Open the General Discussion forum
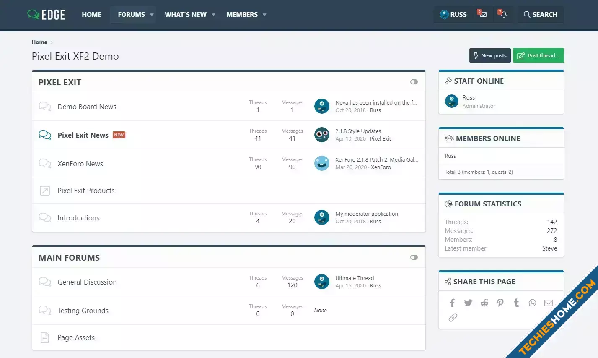Screen dimensions: 598x358 [87, 282]
